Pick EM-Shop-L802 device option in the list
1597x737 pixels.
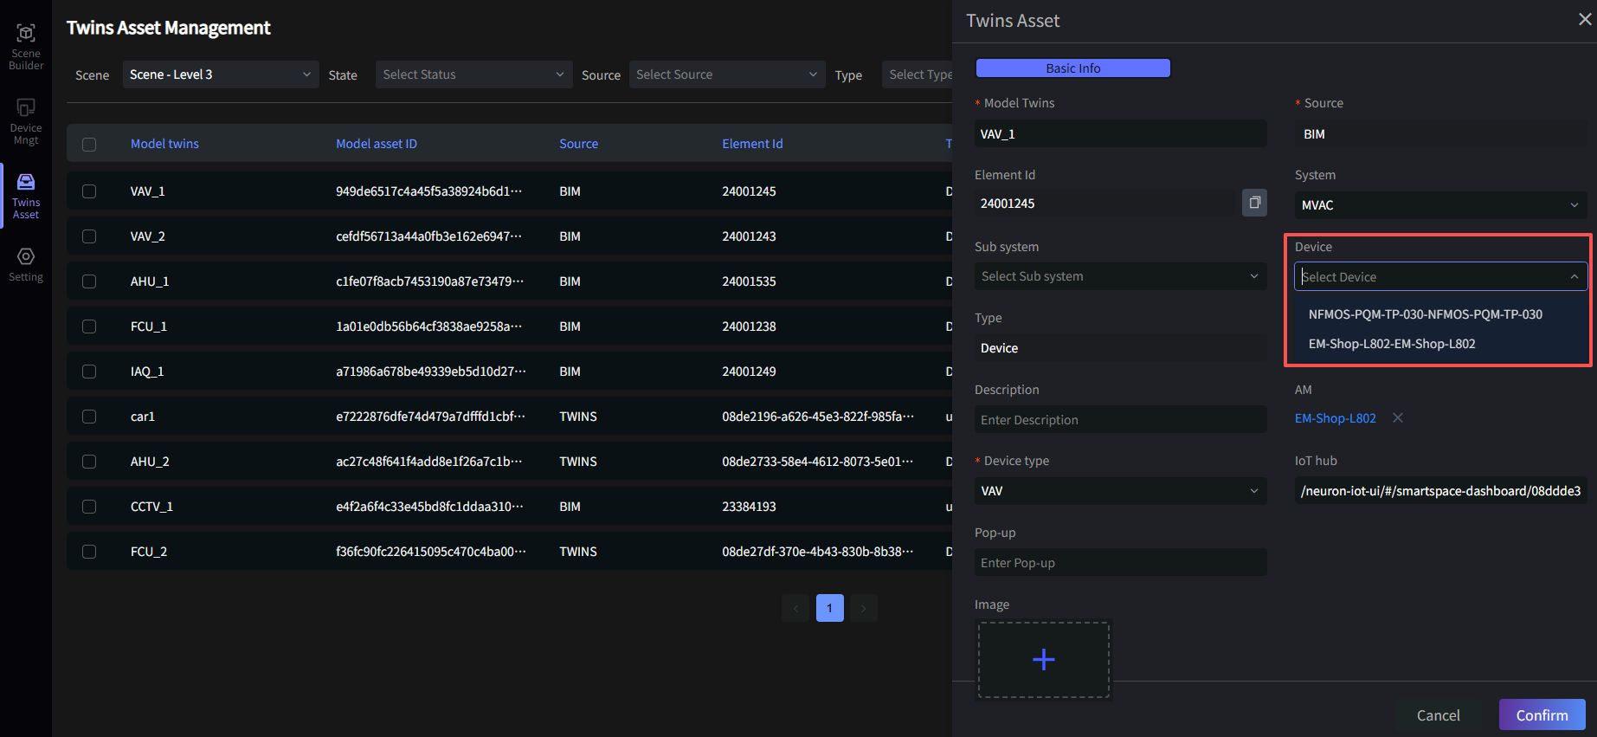(1391, 344)
